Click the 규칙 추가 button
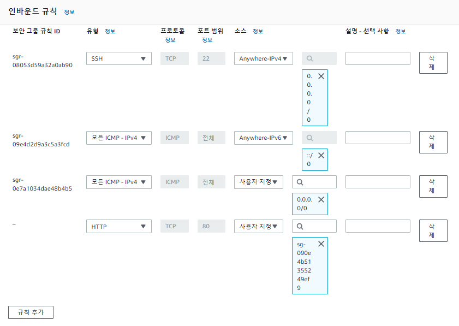 [31, 312]
